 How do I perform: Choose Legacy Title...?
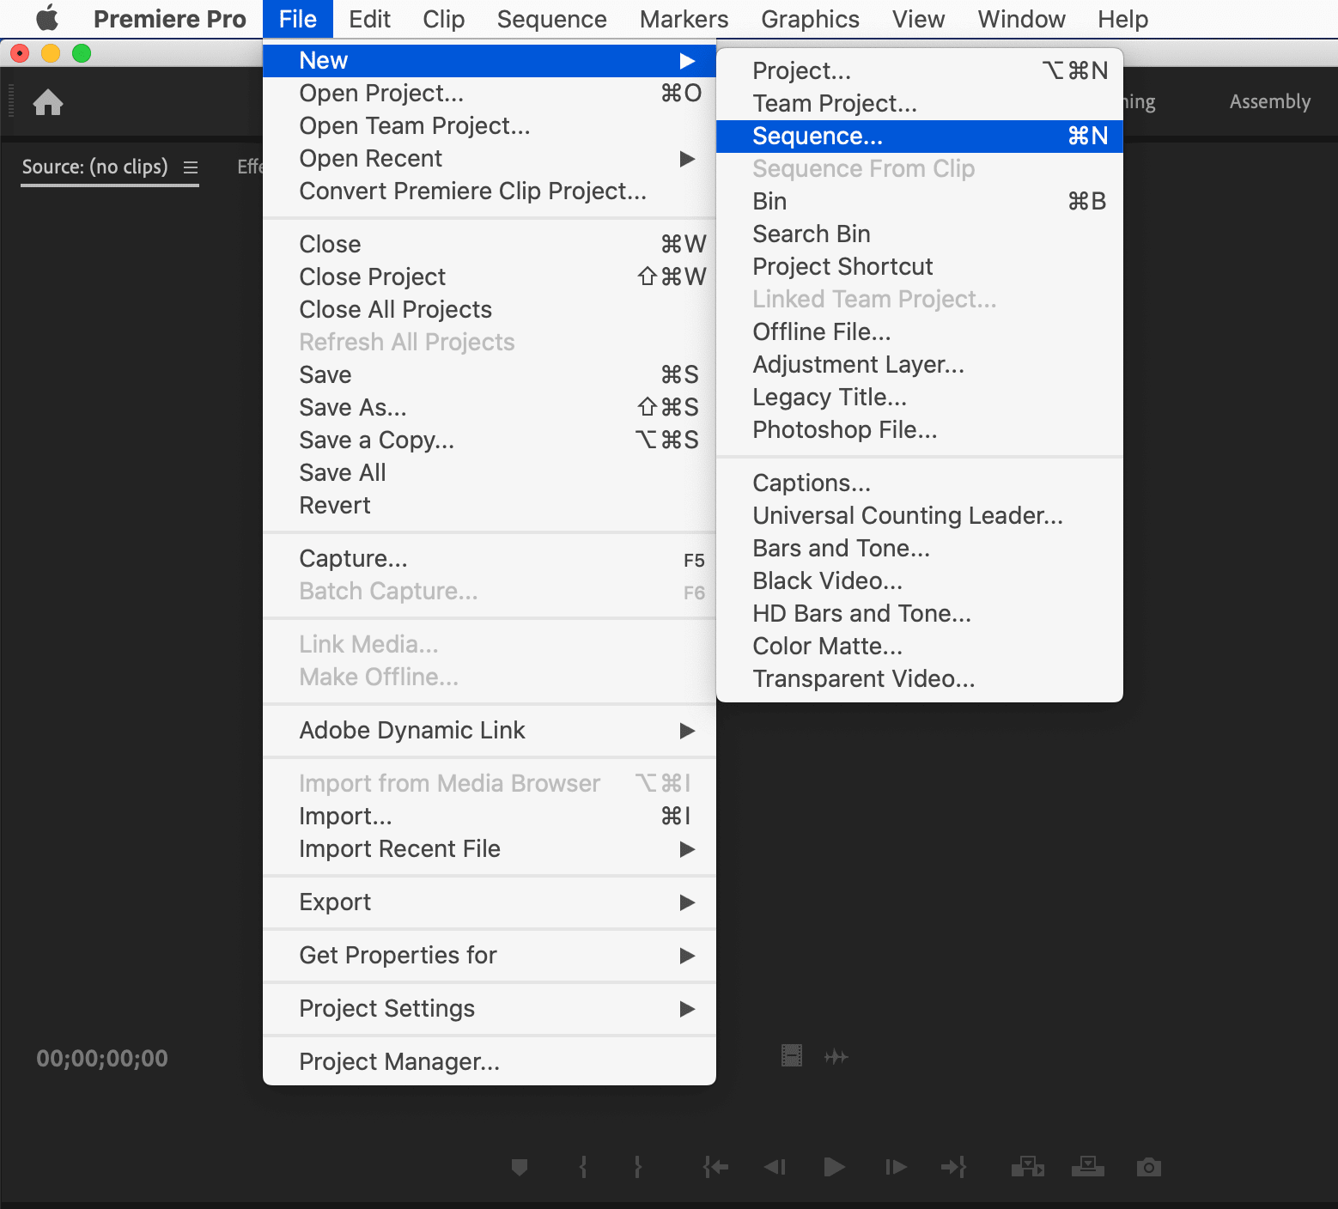(920, 398)
